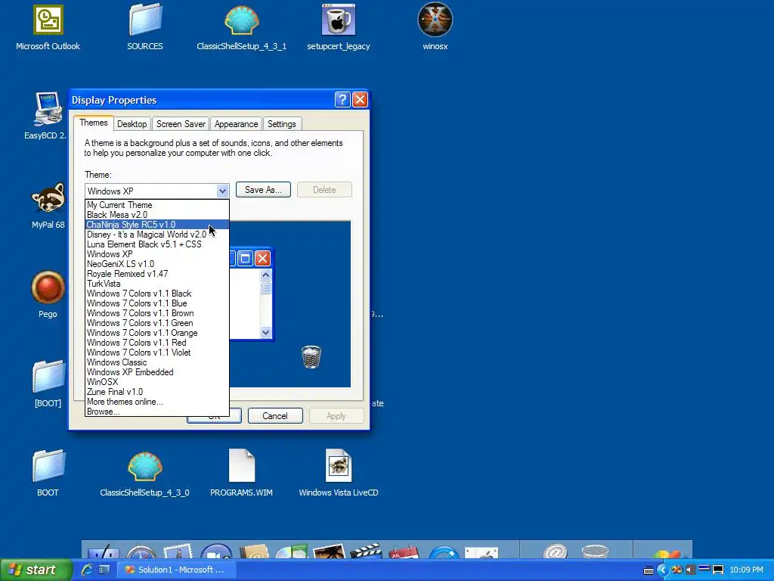Screen dimensions: 774x581
Task: Choose Windows 7 Colors v1.1 Blue
Action: (157, 303)
